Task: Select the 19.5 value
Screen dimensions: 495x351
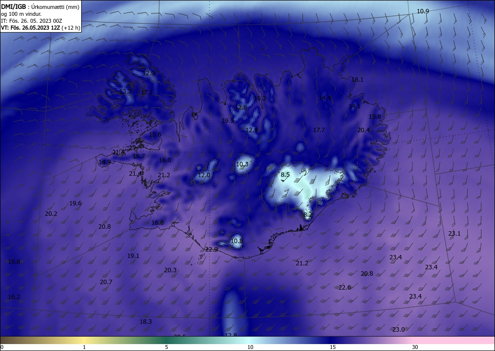Action: [x=228, y=121]
